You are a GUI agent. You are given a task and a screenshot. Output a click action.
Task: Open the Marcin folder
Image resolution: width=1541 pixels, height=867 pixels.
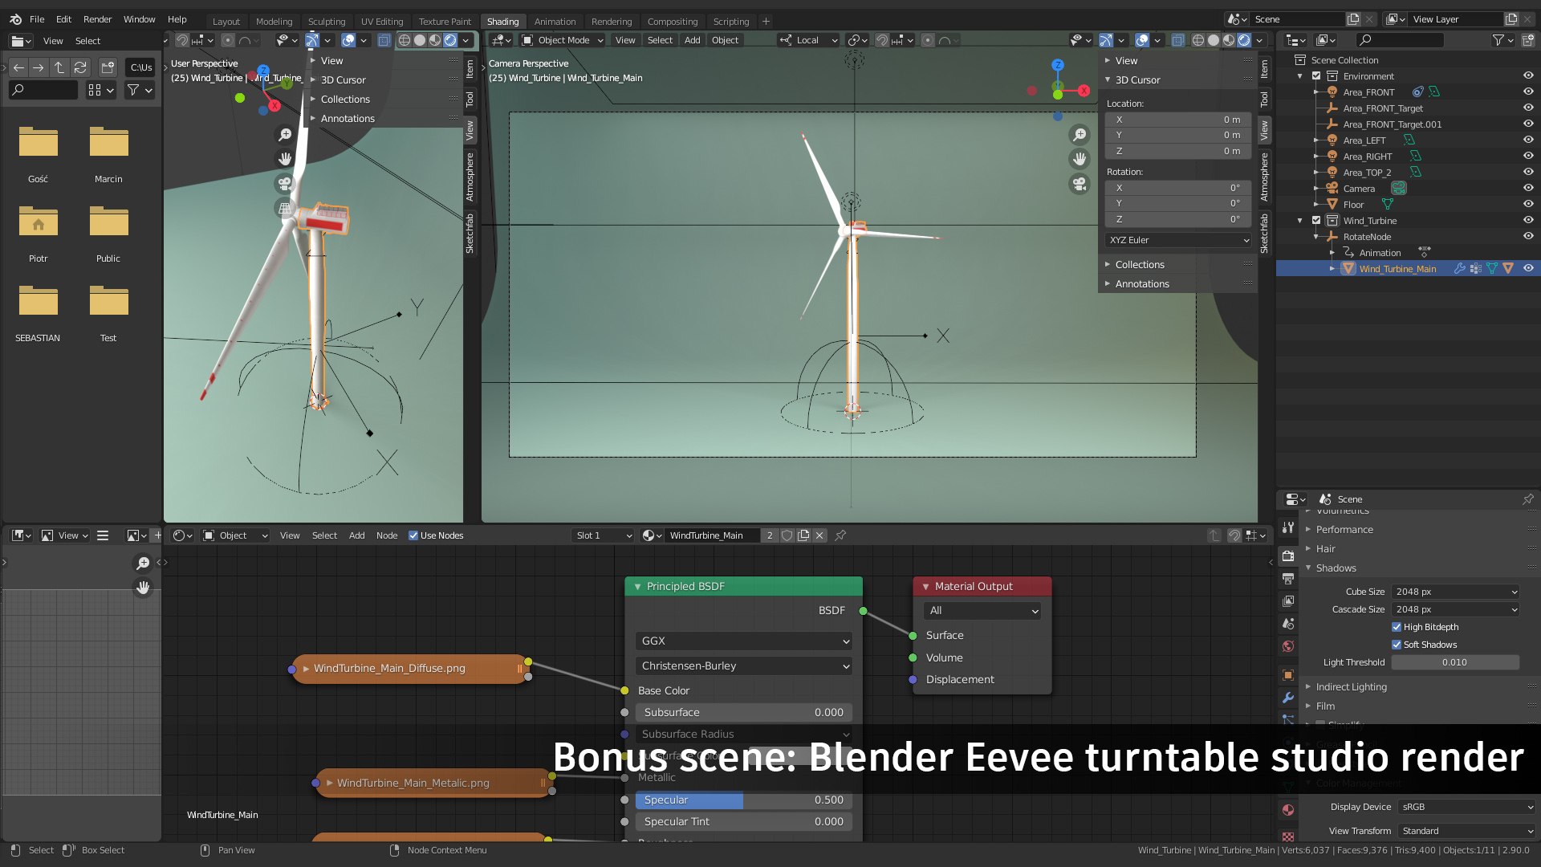(108, 153)
